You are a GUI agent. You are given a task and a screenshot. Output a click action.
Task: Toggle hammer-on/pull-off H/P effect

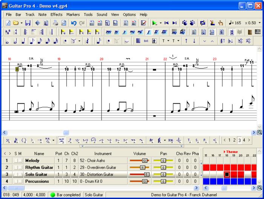pyautogui.click(x=62, y=140)
